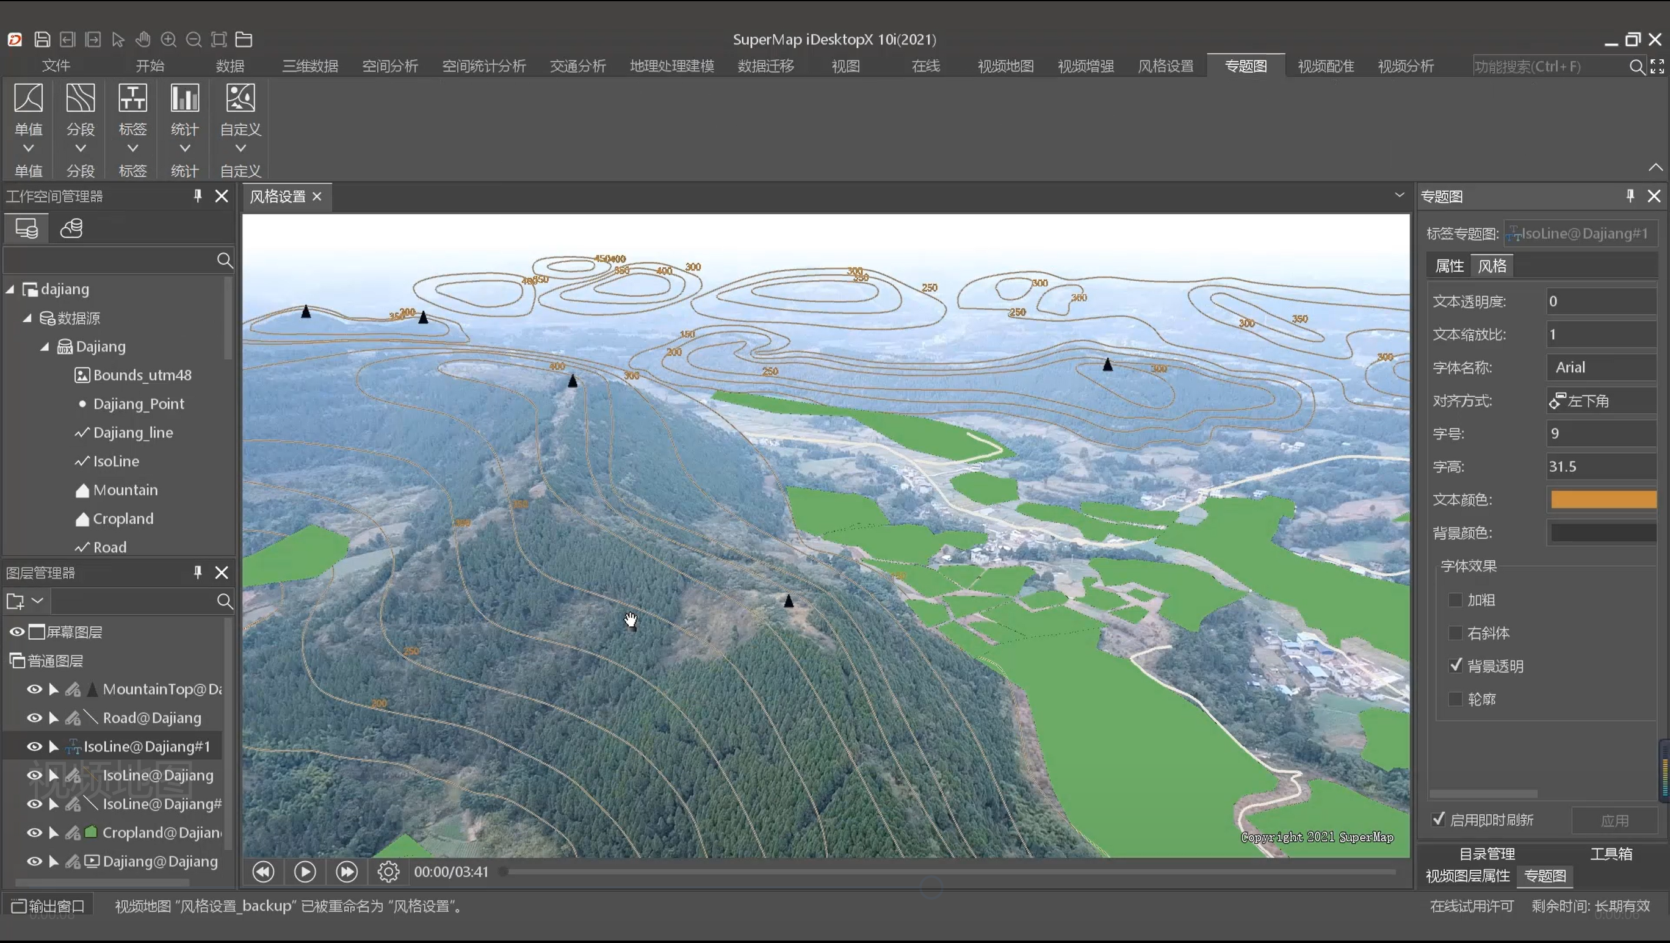1670x943 pixels.
Task: Open the 标签 dropdown arrow
Action: coord(132,148)
